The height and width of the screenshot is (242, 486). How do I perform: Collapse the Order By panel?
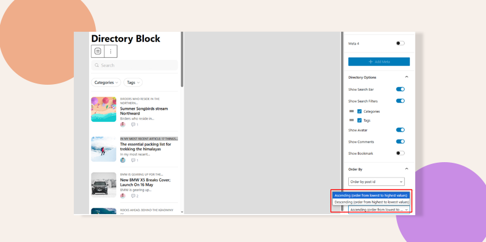click(x=407, y=169)
